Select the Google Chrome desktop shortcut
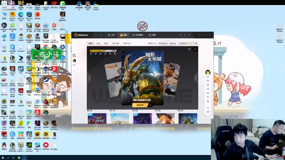This screenshot has height=160, width=285. [46, 48]
